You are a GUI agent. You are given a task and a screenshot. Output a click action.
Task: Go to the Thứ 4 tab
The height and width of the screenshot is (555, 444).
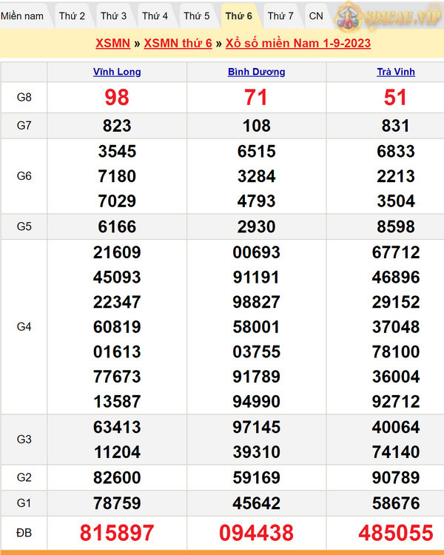click(x=155, y=16)
